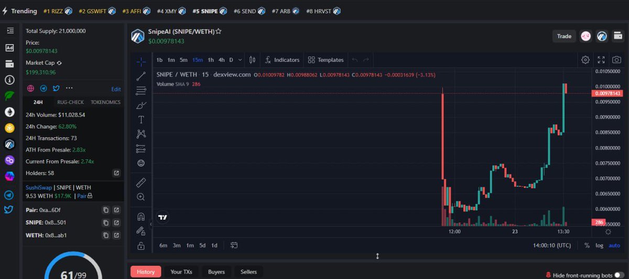Open the Sellers tab
Screen dimensions: 629x279
(x=249, y=272)
